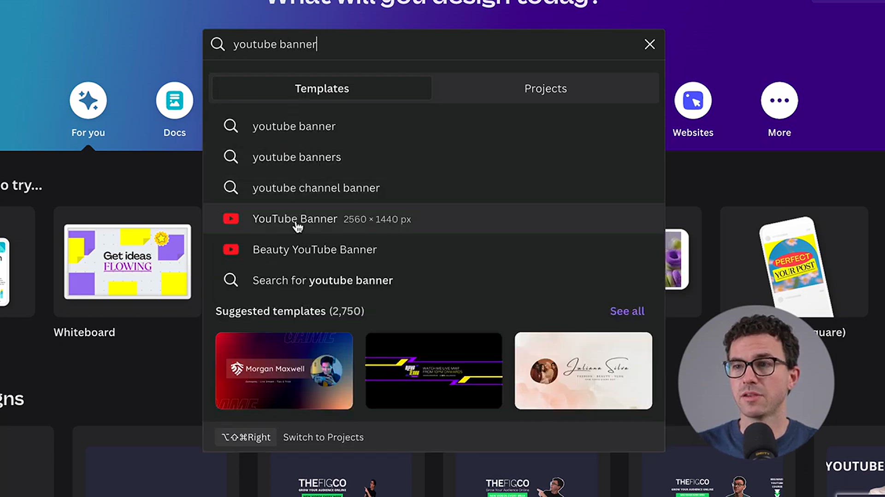Click magnifier icon next to 'youtube banner' suggestion

point(230,126)
